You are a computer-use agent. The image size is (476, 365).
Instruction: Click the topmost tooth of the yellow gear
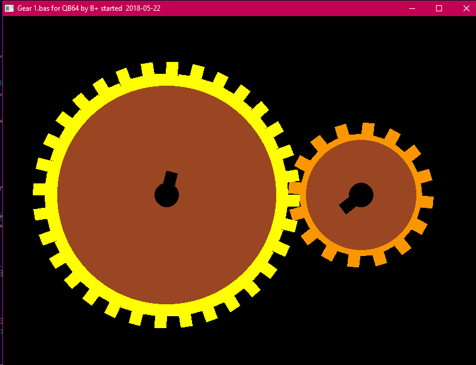click(172, 68)
